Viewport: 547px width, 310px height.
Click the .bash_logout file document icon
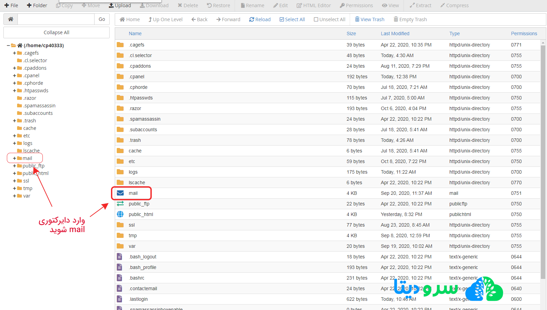[120, 257]
